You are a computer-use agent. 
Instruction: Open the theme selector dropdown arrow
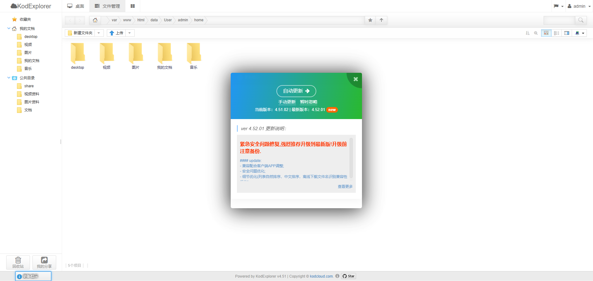tap(583, 33)
